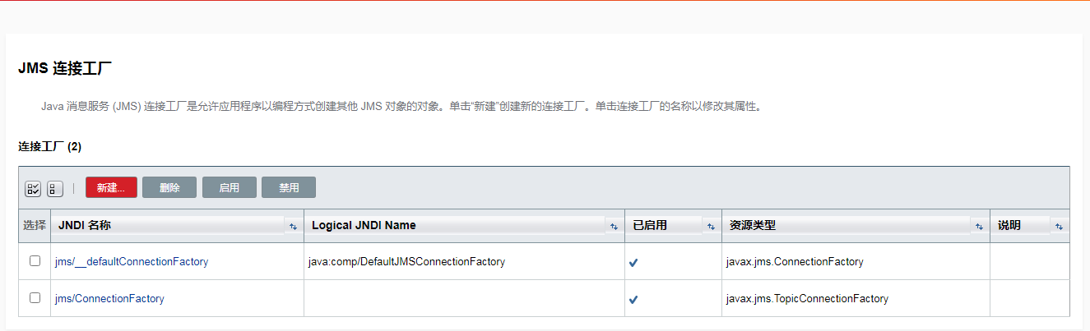Click the deselect all rows icon

[x=55, y=189]
